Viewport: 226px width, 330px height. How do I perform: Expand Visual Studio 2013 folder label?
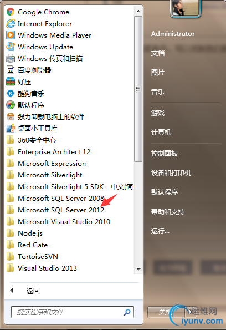tap(47, 268)
